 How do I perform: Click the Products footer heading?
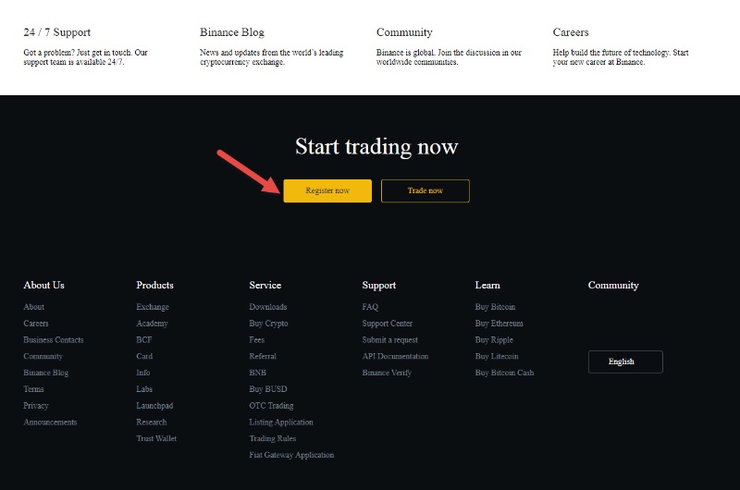tap(154, 286)
